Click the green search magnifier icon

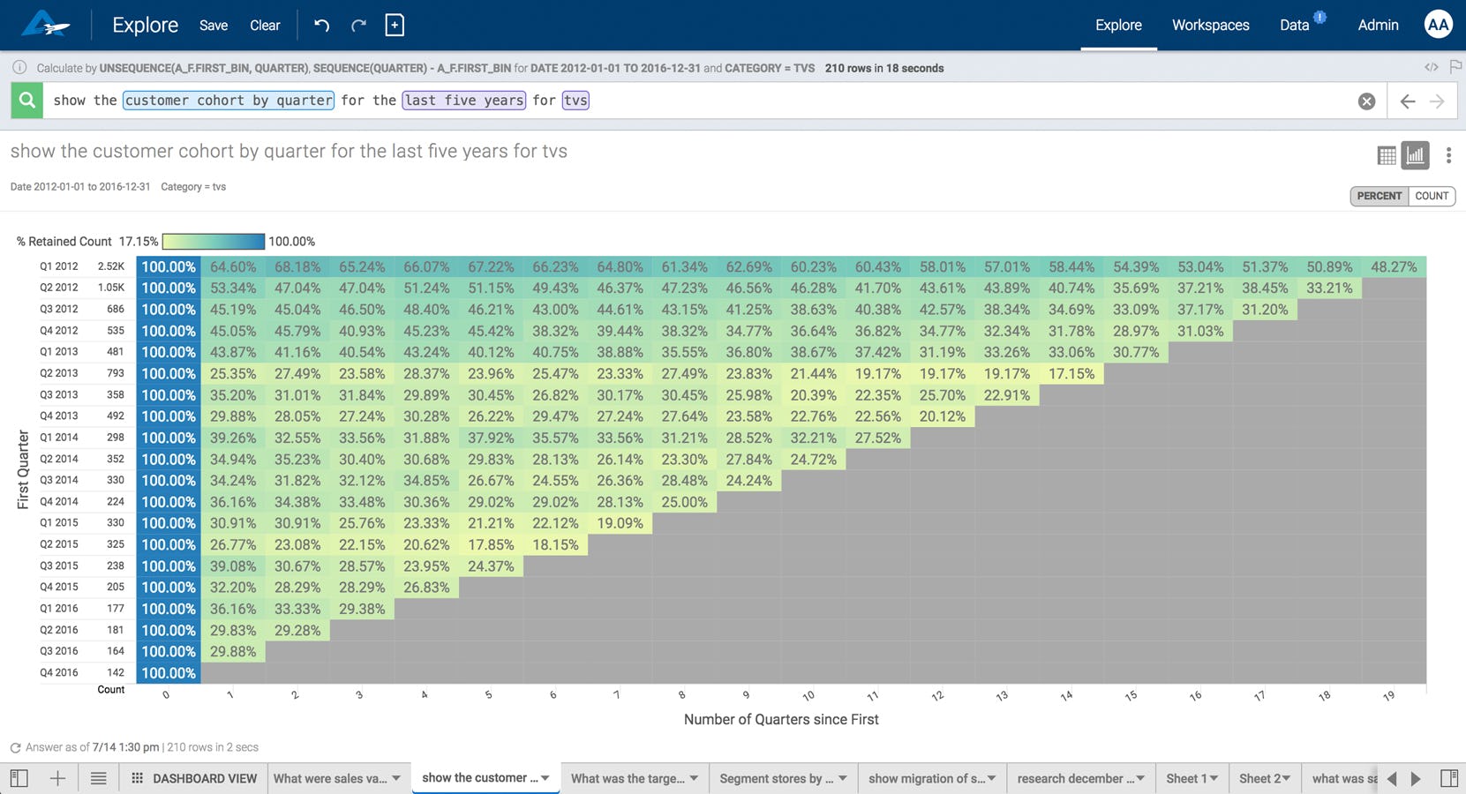[27, 101]
